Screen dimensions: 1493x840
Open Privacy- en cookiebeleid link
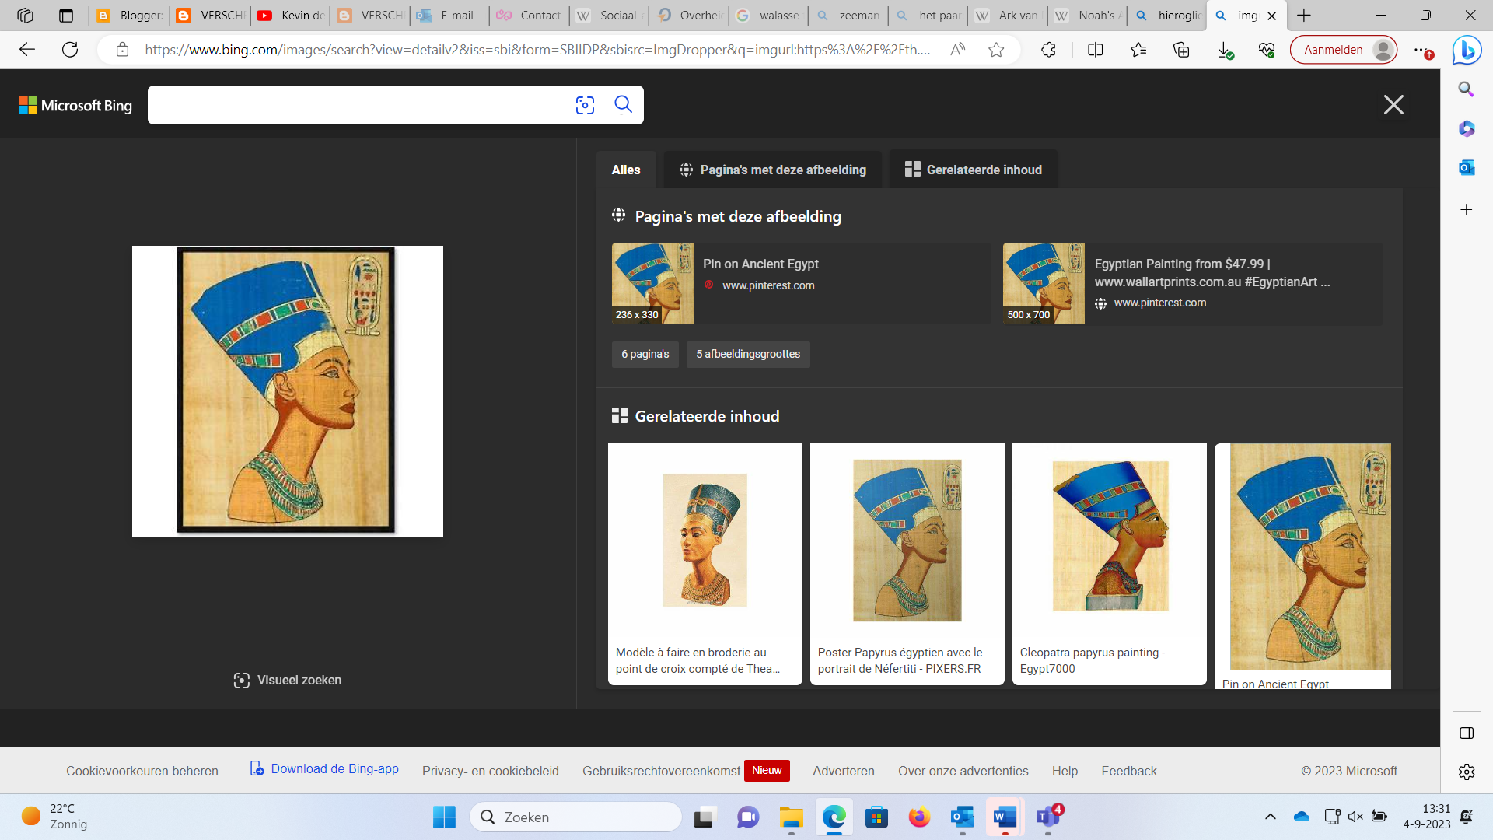coord(491,772)
